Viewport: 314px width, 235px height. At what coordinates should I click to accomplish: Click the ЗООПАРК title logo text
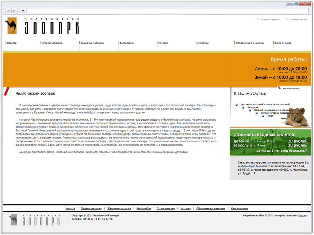click(x=52, y=28)
